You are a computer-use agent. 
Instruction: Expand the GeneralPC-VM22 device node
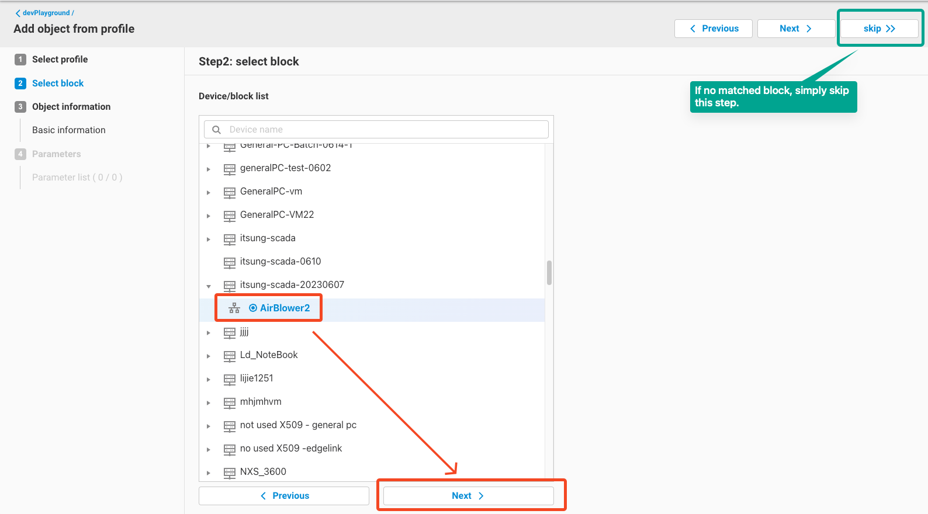tap(209, 216)
